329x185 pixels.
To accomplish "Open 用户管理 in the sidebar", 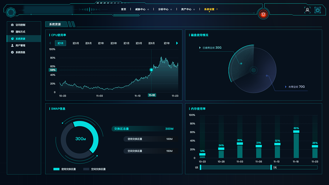I will tap(24, 45).
